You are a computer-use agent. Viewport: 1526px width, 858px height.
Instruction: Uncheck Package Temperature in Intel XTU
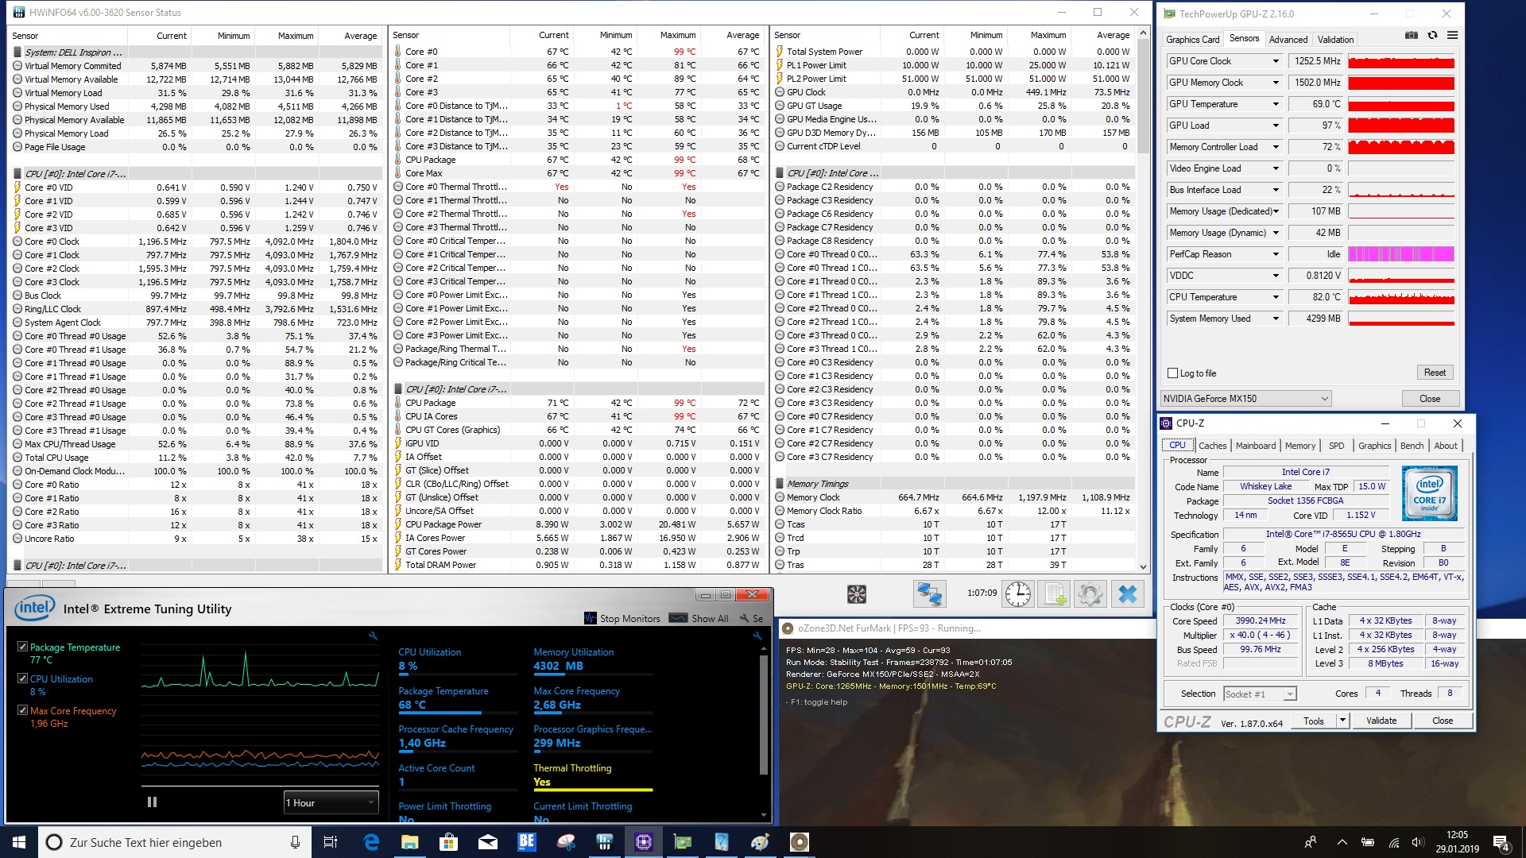(23, 647)
